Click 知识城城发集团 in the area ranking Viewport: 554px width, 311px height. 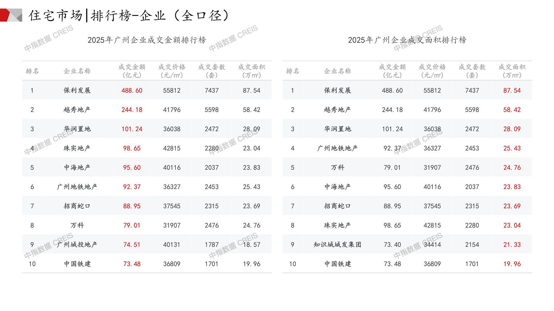coord(337,244)
